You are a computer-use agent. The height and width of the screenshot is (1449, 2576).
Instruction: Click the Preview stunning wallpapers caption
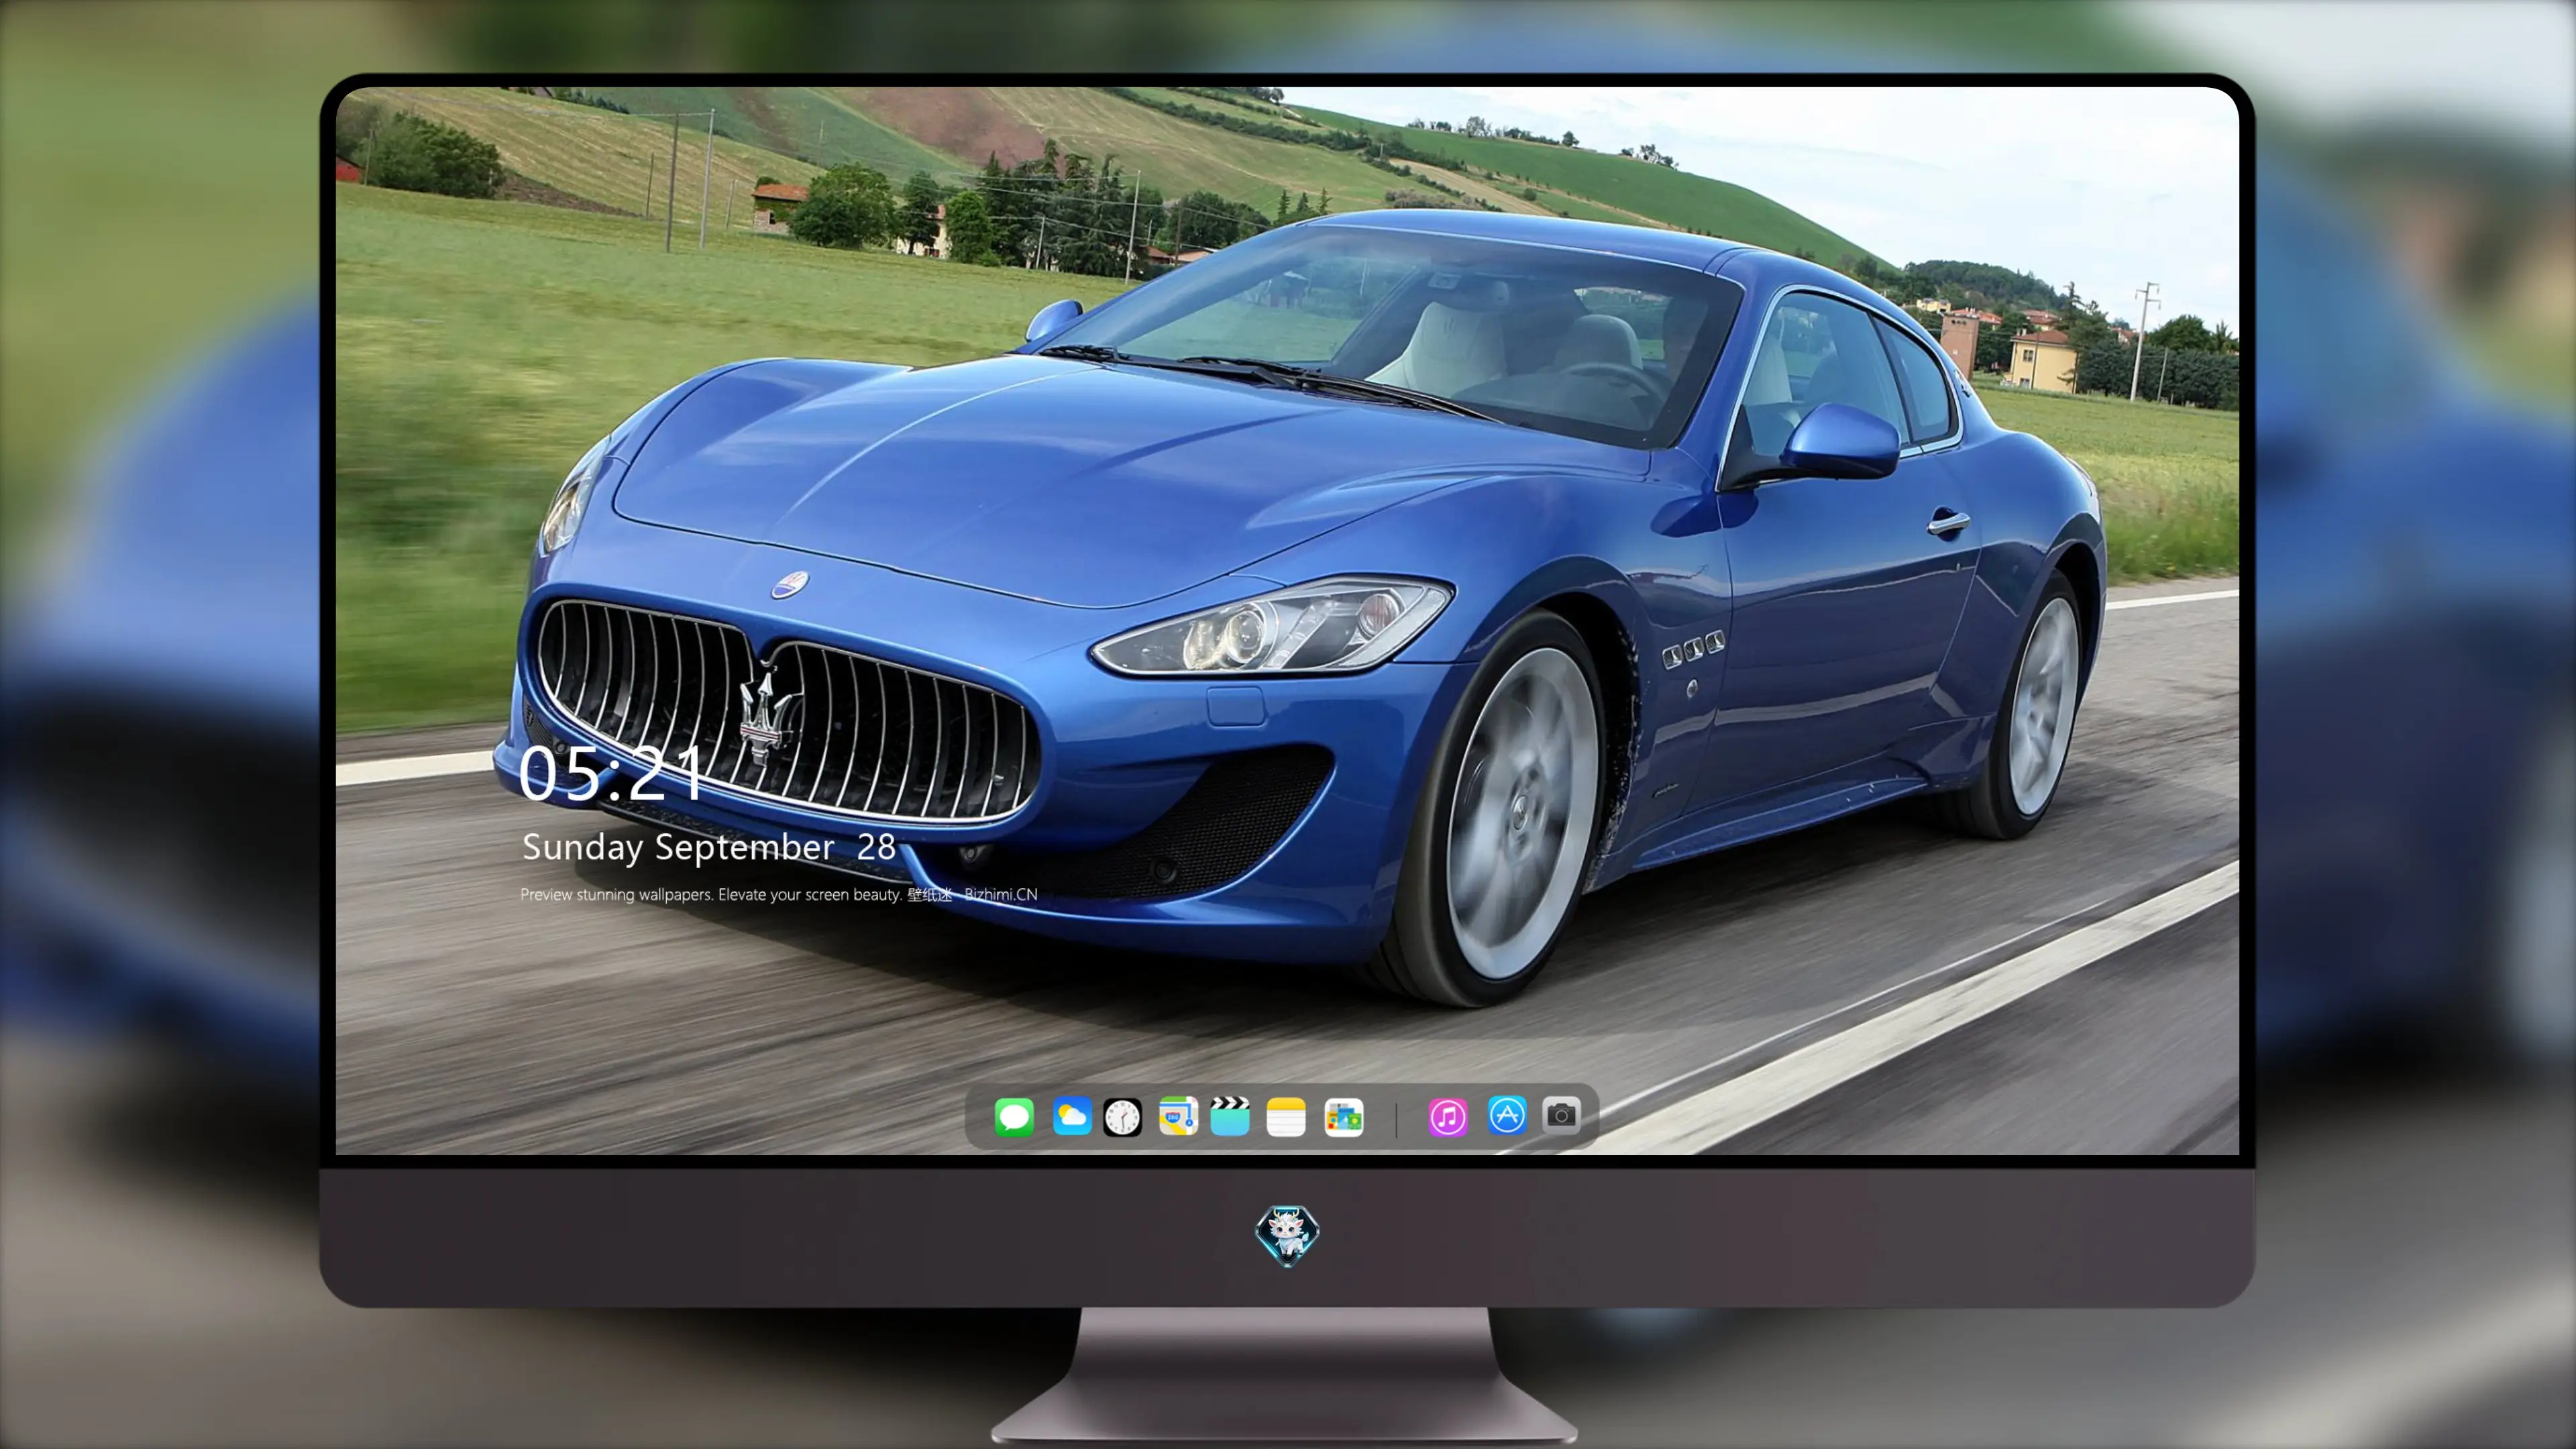[779, 894]
